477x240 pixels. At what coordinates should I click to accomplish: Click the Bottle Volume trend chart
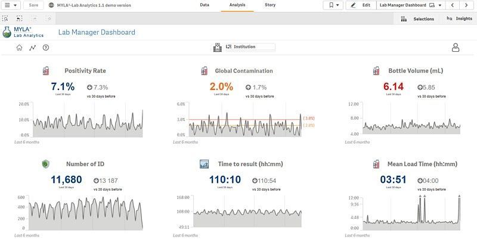tap(411, 119)
